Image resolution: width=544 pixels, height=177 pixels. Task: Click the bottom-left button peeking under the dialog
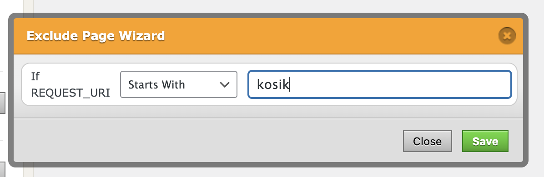tap(2, 169)
